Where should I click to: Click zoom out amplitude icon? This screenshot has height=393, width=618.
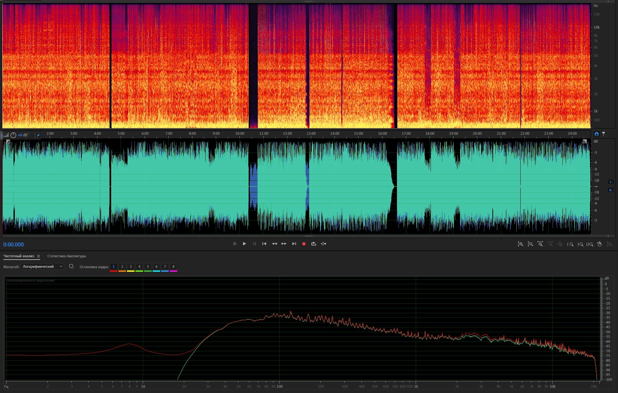530,244
